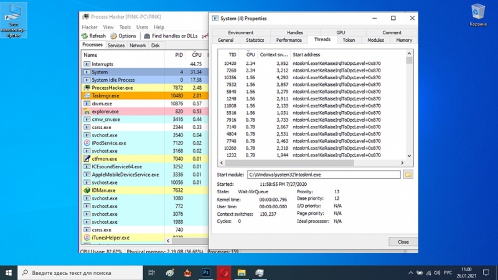This screenshot has height=280, width=498.
Task: Click the Refresh toolbar icon
Action: (85, 36)
